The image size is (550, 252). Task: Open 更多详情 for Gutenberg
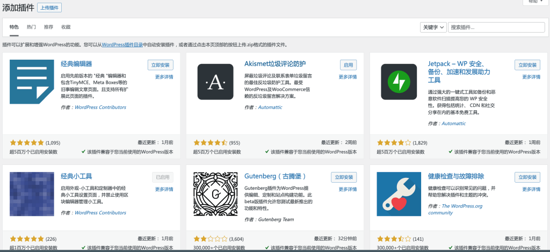coord(348,189)
